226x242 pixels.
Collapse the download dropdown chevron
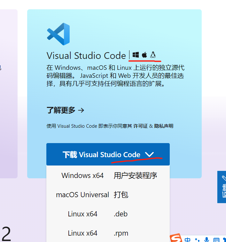tap(149, 154)
